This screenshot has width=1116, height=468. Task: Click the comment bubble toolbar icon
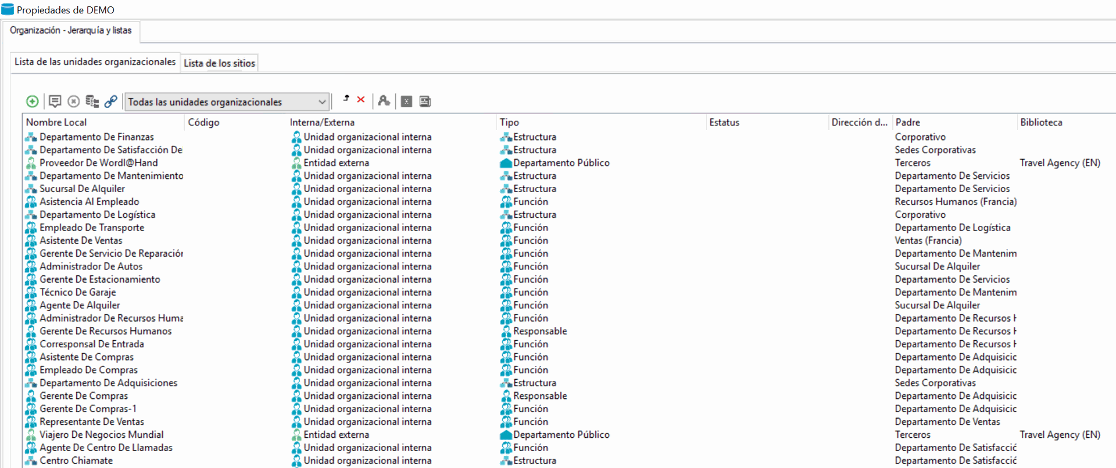[55, 102]
